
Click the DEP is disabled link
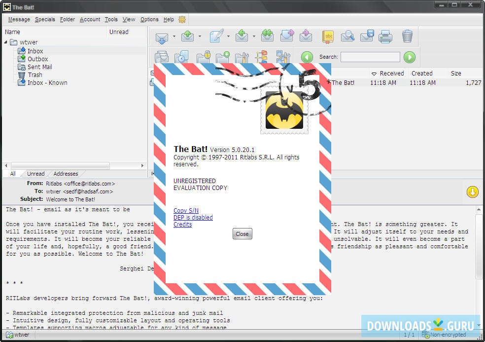point(193,218)
